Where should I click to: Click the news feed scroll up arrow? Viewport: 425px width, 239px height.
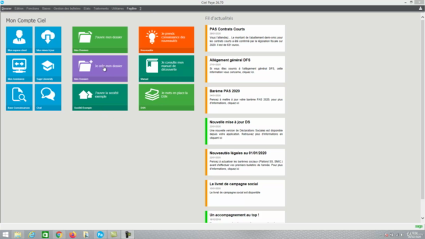[x=422, y=17]
